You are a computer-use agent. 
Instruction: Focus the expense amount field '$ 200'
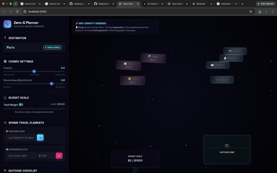pyautogui.click(x=46, y=156)
